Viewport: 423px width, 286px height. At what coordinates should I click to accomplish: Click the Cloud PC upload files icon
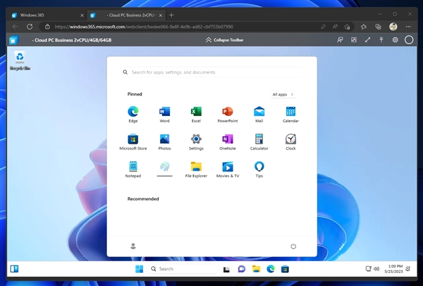[x=381, y=40]
